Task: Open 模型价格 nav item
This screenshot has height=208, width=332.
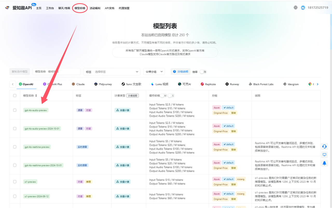Action: pos(80,8)
